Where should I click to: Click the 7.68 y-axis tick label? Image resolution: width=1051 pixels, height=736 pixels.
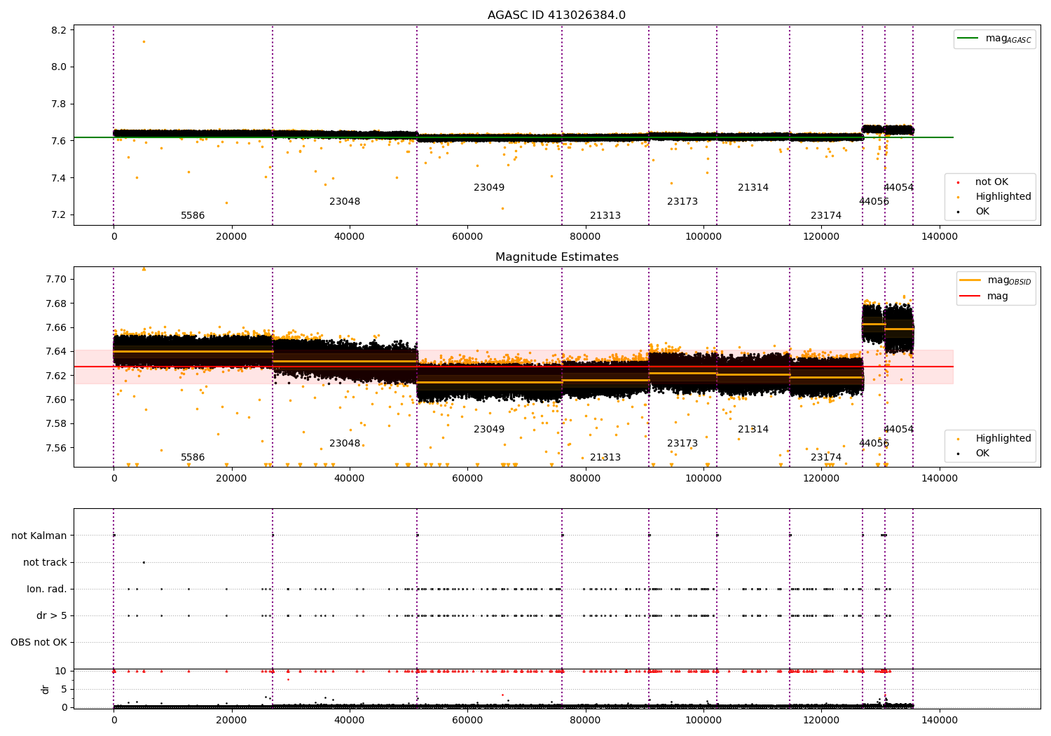pyautogui.click(x=56, y=304)
